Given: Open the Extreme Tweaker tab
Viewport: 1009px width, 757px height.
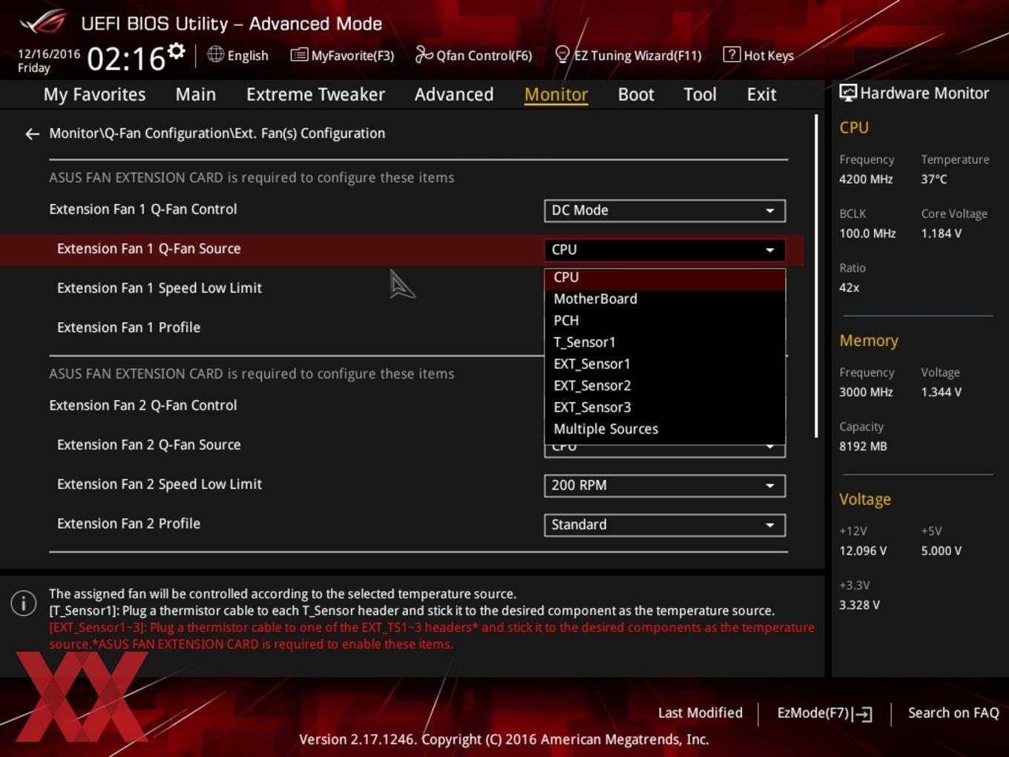Looking at the screenshot, I should [315, 94].
